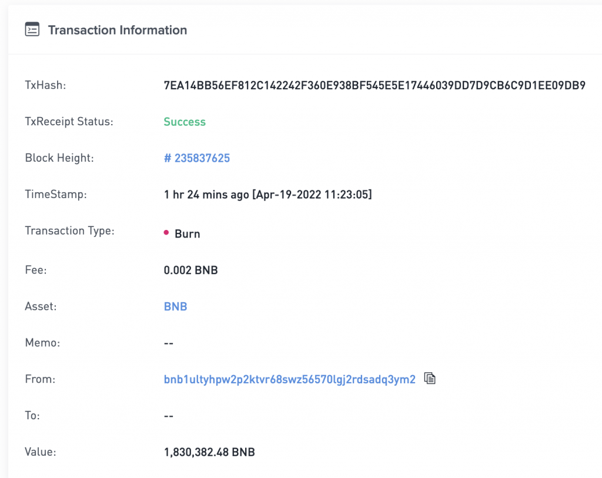Click the From field label
The height and width of the screenshot is (478, 602).
[x=40, y=379]
